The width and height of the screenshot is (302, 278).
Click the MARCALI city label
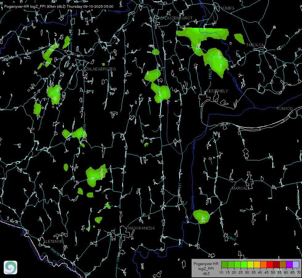tap(240, 188)
